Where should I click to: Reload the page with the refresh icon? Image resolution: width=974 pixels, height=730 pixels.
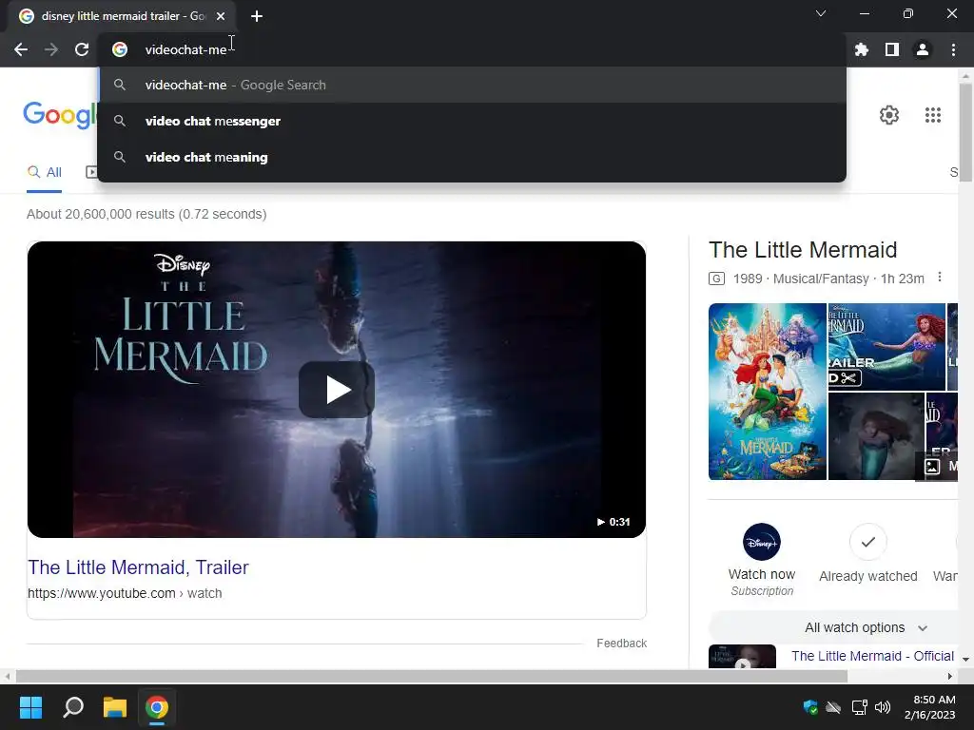point(82,49)
